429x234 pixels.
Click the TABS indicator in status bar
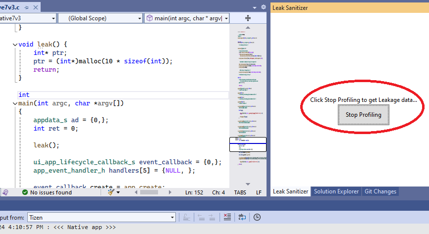[240, 192]
